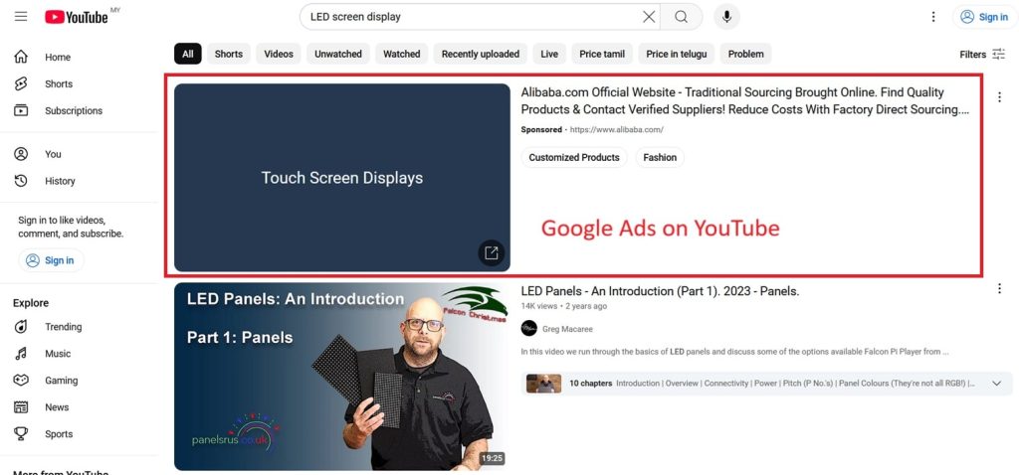The image size is (1019, 475).
Task: Open the hamburger guide menu
Action: click(x=21, y=16)
